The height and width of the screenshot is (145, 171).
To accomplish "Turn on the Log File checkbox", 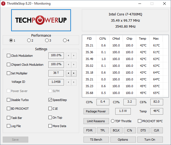I will click(x=8, y=126).
